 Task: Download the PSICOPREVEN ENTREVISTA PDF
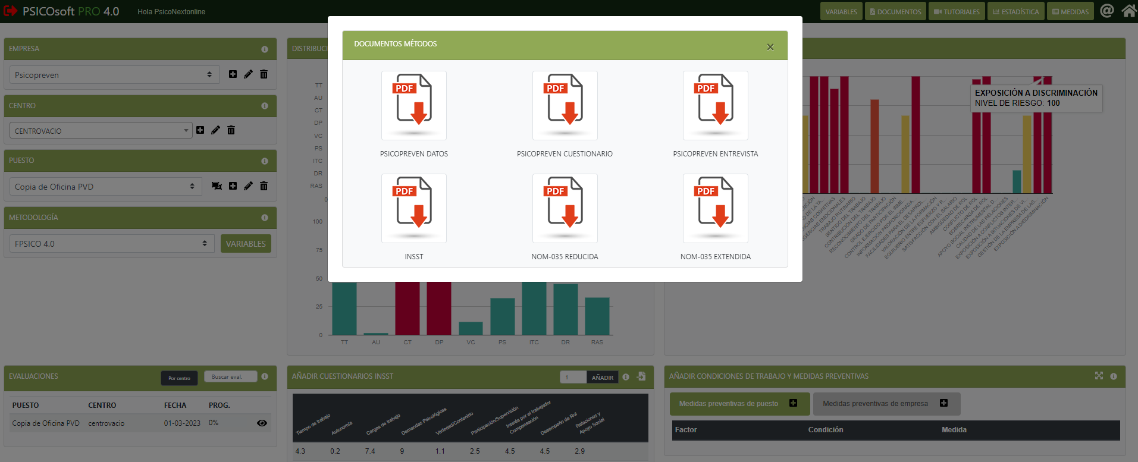[716, 106]
